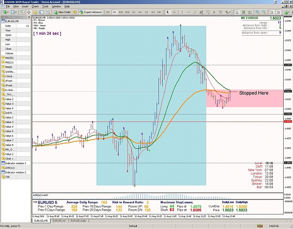This screenshot has width=293, height=229.
Task: Open the Tools menu
Action: pos(45,7)
